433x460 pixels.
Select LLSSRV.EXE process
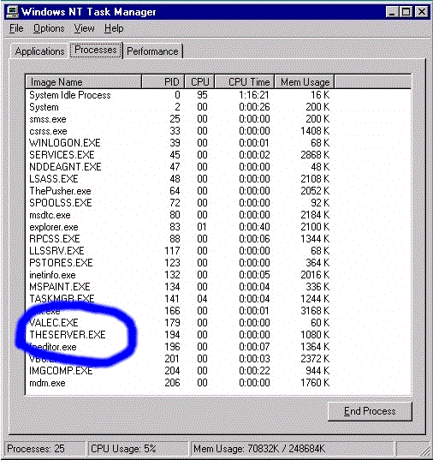(x=180, y=251)
